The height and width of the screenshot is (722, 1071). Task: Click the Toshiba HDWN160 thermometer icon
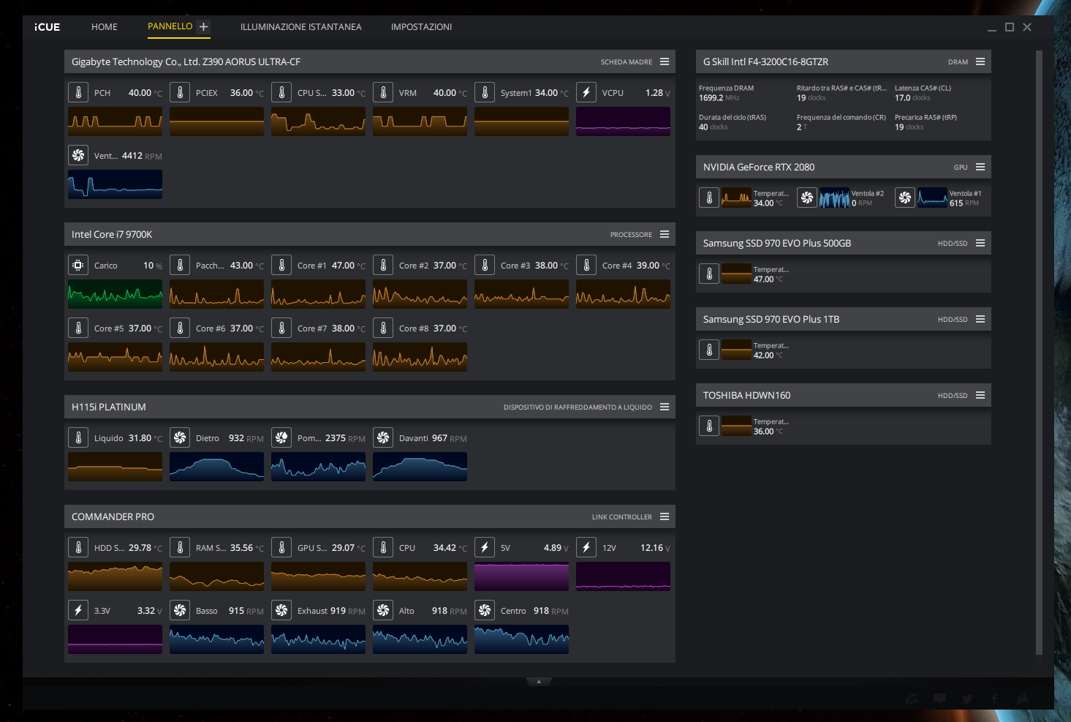(x=709, y=426)
